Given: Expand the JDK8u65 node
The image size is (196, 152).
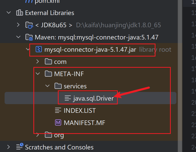Looking at the screenshot, I should pos(18,25).
